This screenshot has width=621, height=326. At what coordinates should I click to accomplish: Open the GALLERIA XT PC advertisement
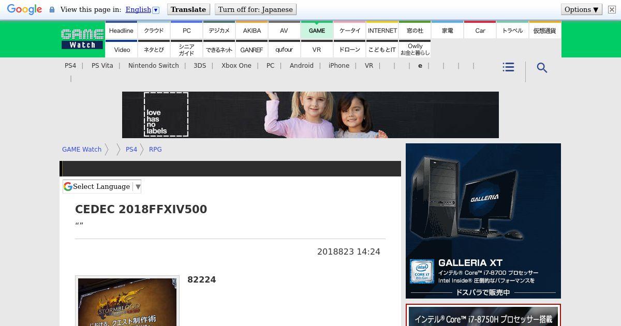483,221
